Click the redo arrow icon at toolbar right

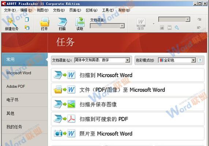199,19
